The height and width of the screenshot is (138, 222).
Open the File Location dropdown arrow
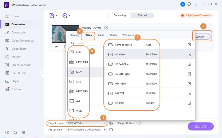click(104, 129)
